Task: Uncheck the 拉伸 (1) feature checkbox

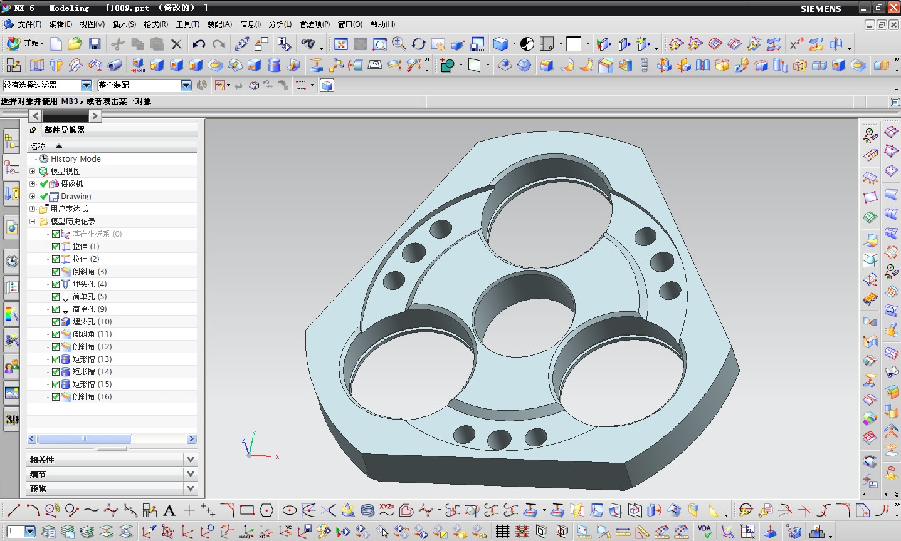Action: pyautogui.click(x=56, y=247)
